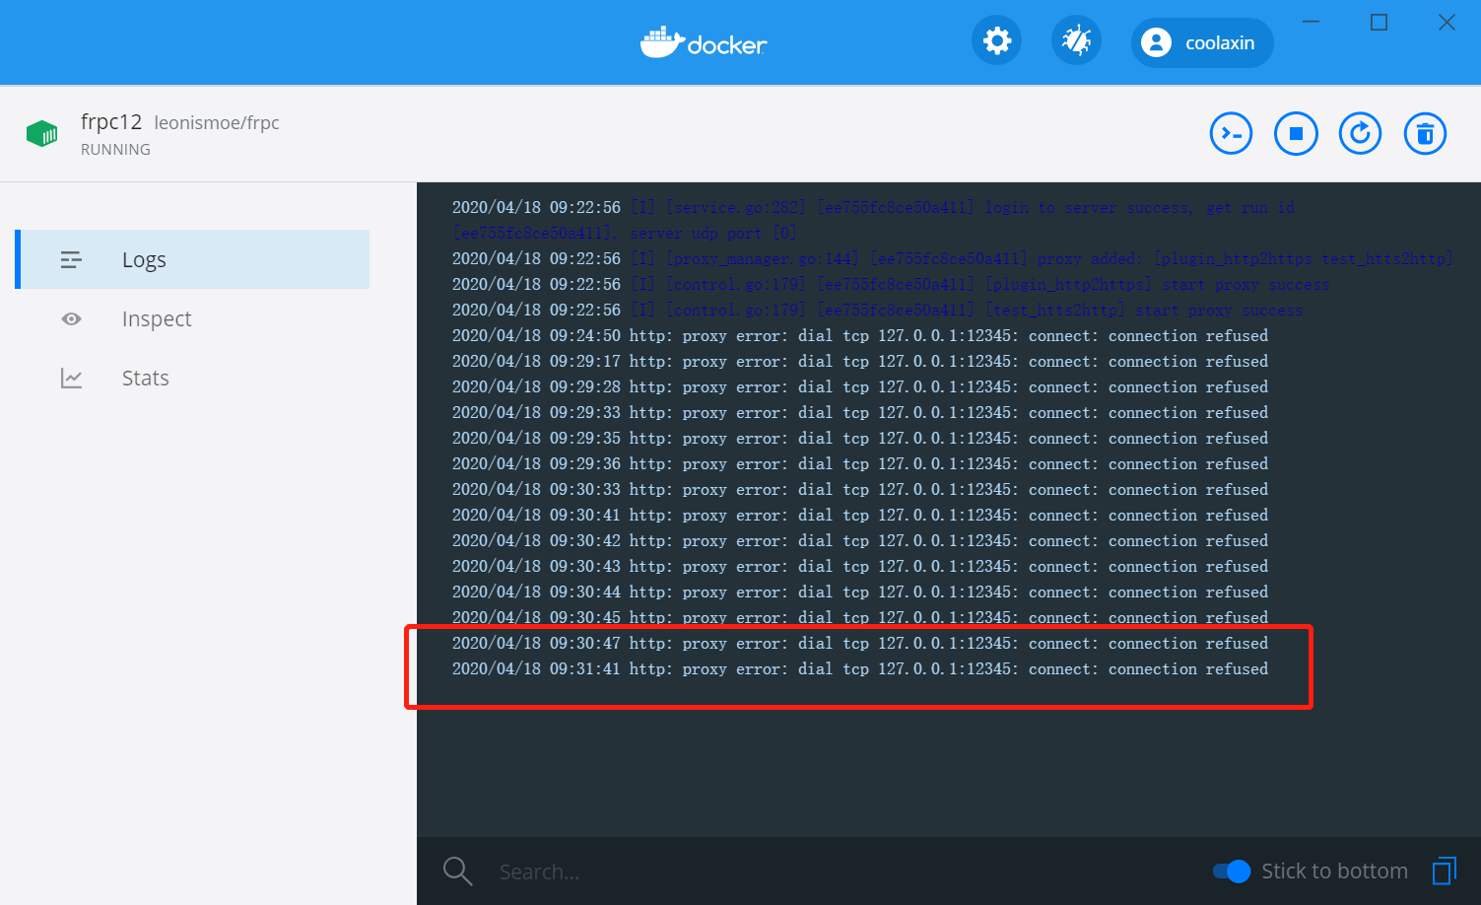
Task: Stop the frpc12 container
Action: click(x=1296, y=133)
